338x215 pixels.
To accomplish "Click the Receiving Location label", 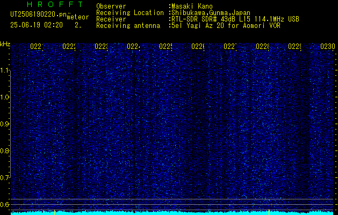I will click(130, 13).
